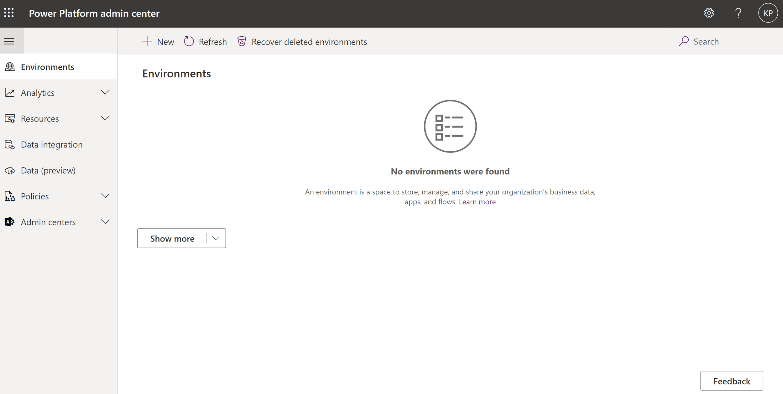The height and width of the screenshot is (394, 783).
Task: Open the settings gear icon
Action: (709, 13)
